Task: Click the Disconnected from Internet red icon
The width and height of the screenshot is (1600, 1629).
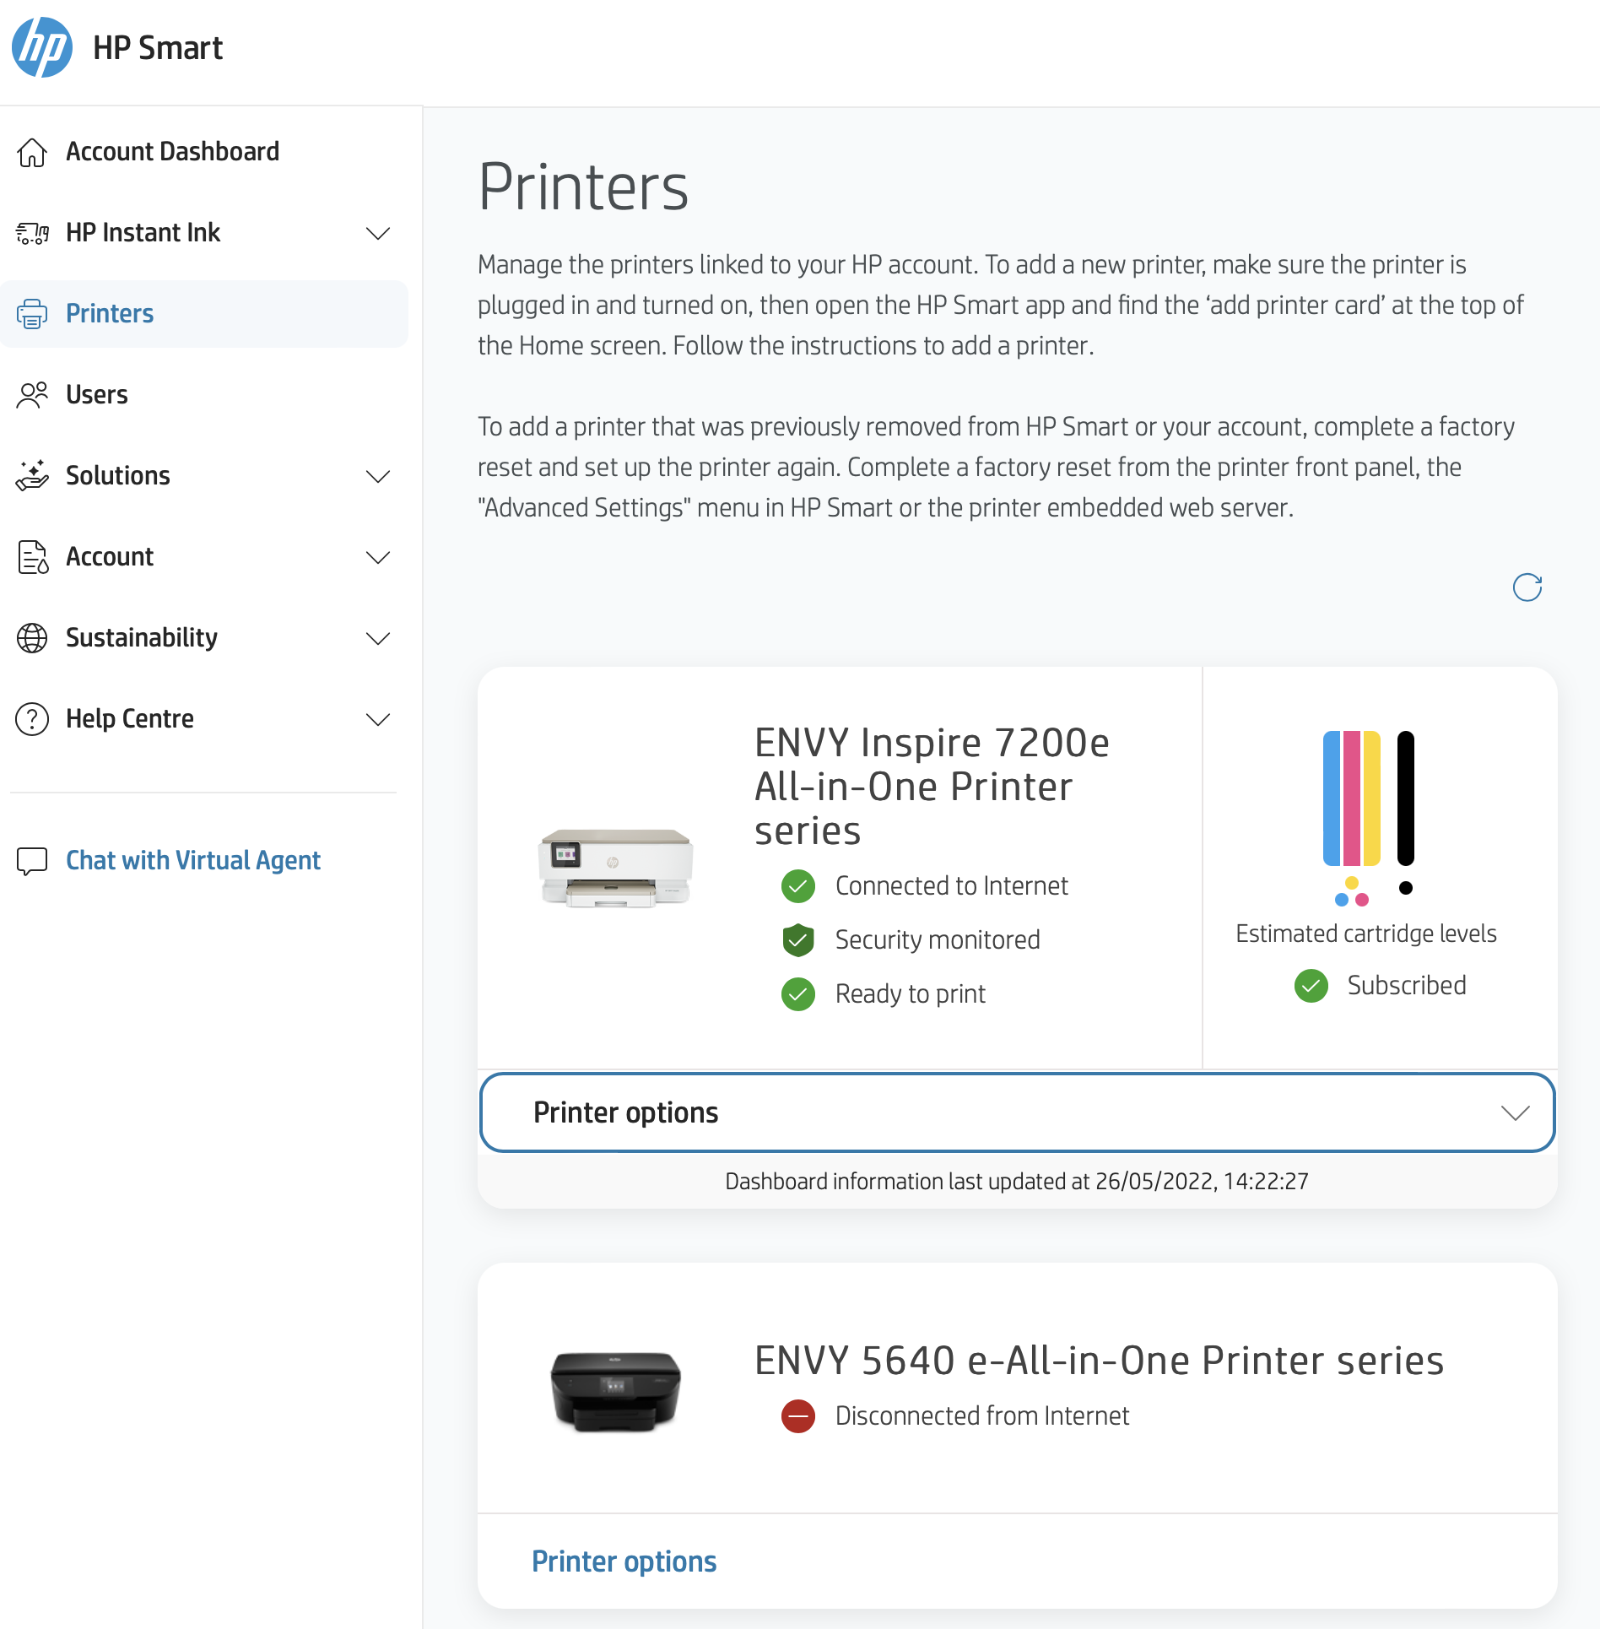Action: click(x=798, y=1416)
